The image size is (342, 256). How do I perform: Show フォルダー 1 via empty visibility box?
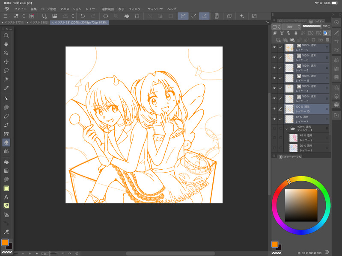click(x=274, y=129)
